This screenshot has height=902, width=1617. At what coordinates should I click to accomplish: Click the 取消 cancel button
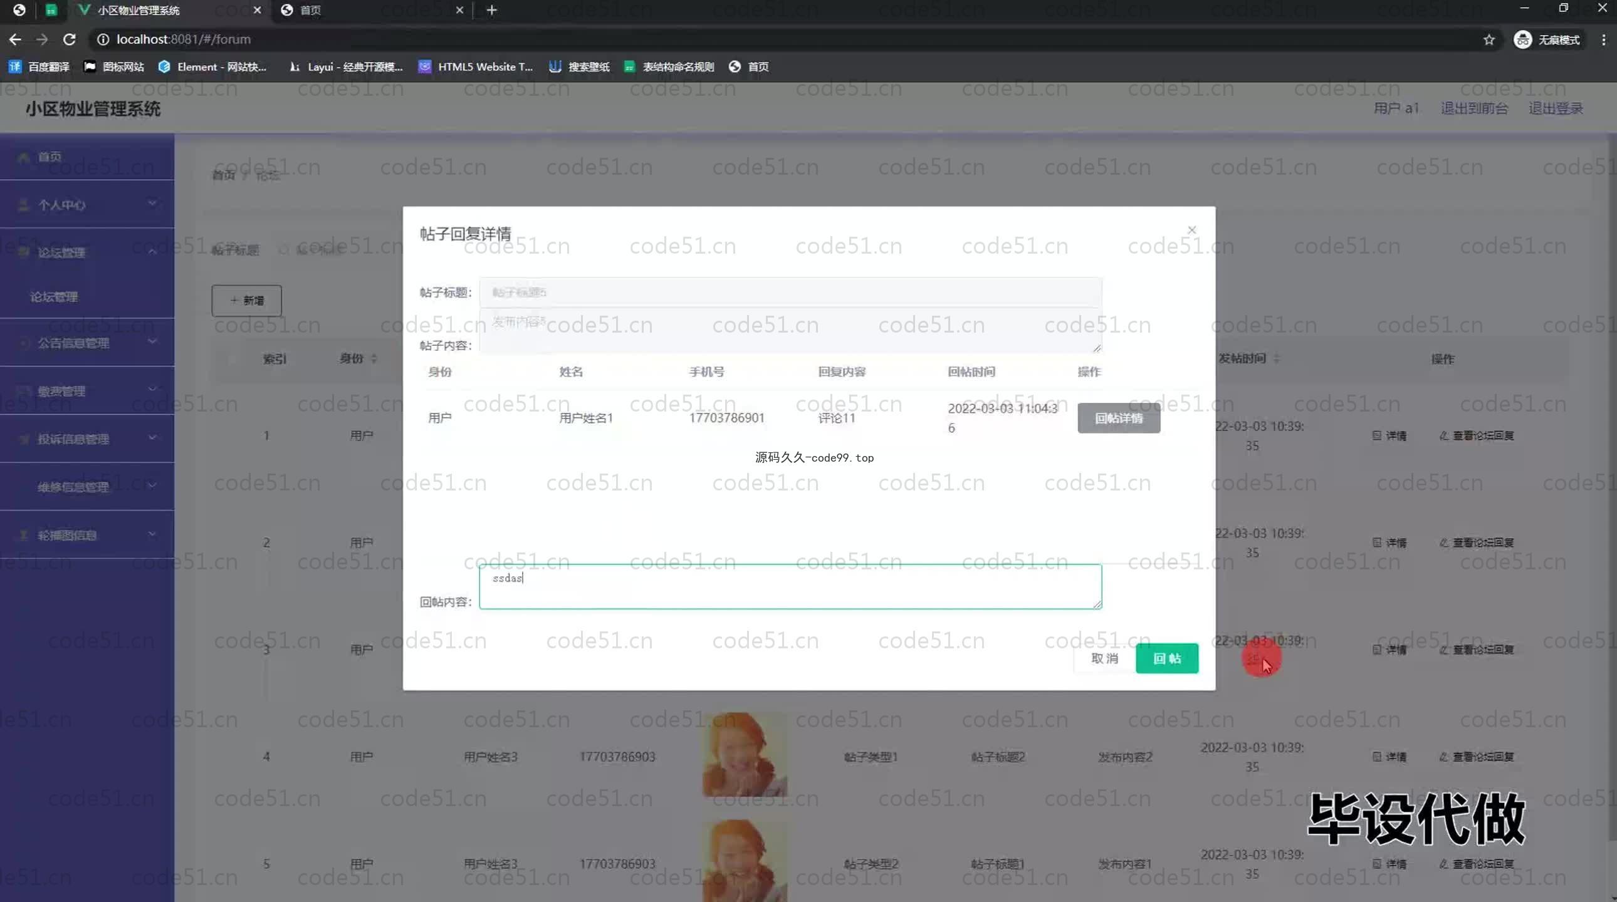(1105, 658)
